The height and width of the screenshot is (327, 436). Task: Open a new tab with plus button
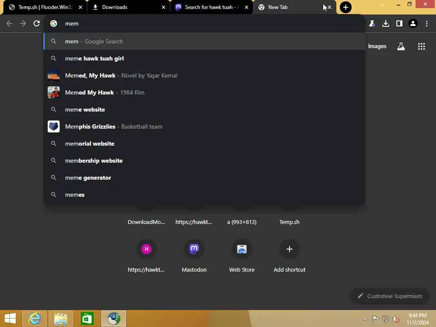point(346,7)
